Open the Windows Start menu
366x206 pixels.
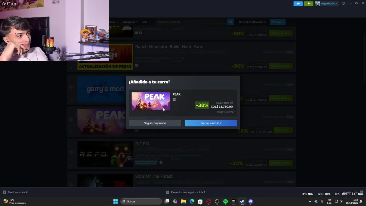(116, 201)
